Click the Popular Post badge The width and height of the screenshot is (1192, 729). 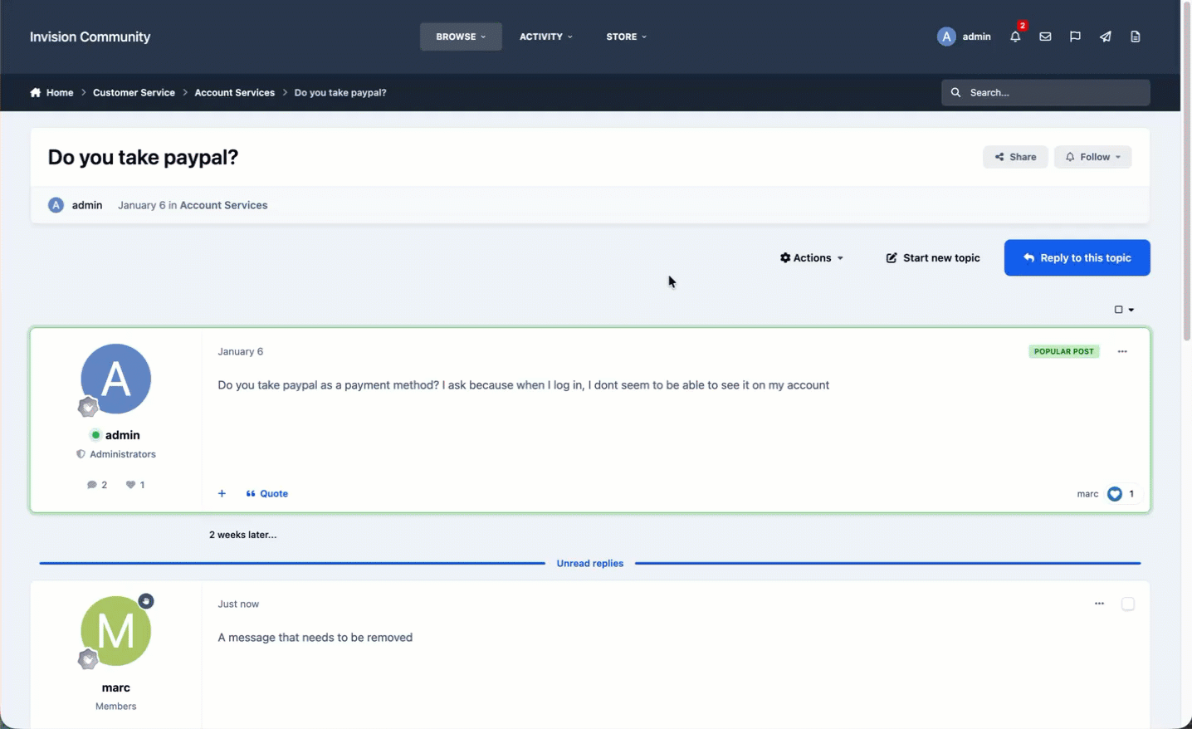click(1064, 351)
